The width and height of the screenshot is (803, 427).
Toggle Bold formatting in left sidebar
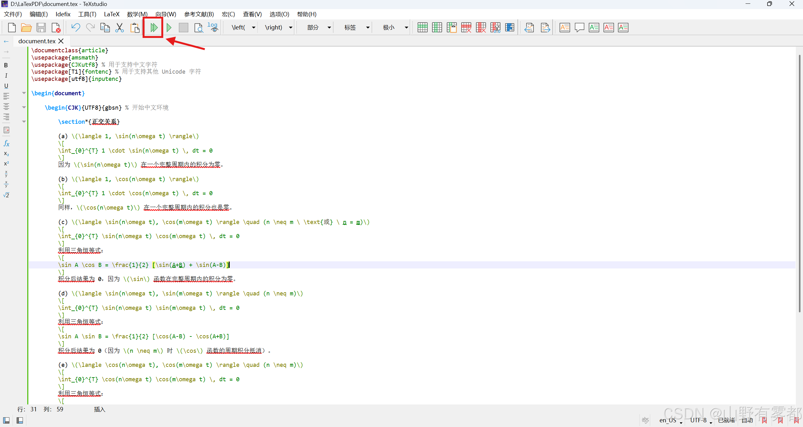(x=6, y=65)
